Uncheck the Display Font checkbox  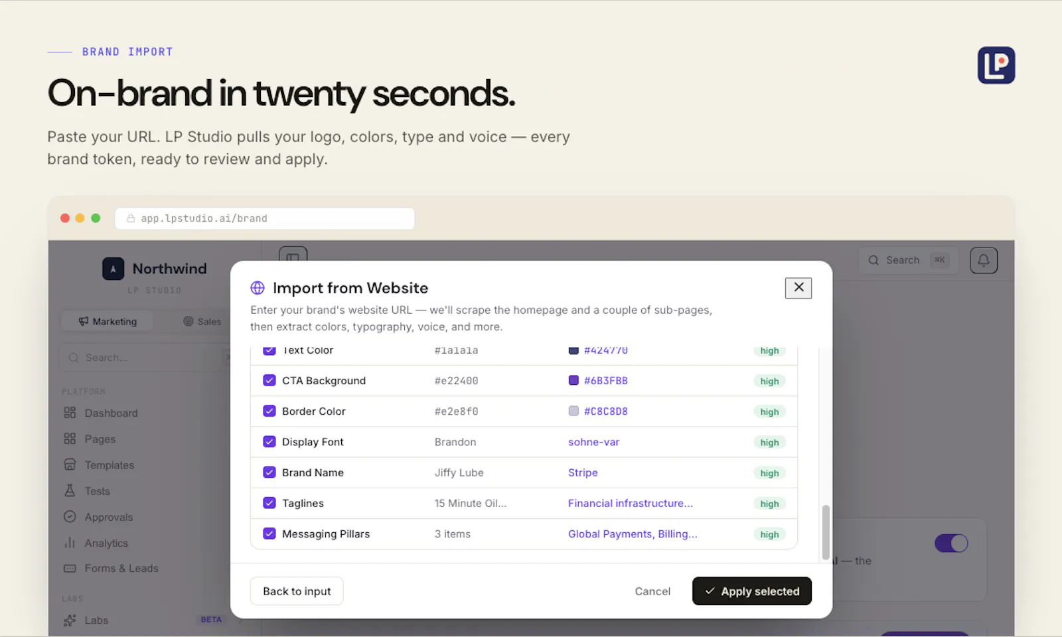coord(269,441)
